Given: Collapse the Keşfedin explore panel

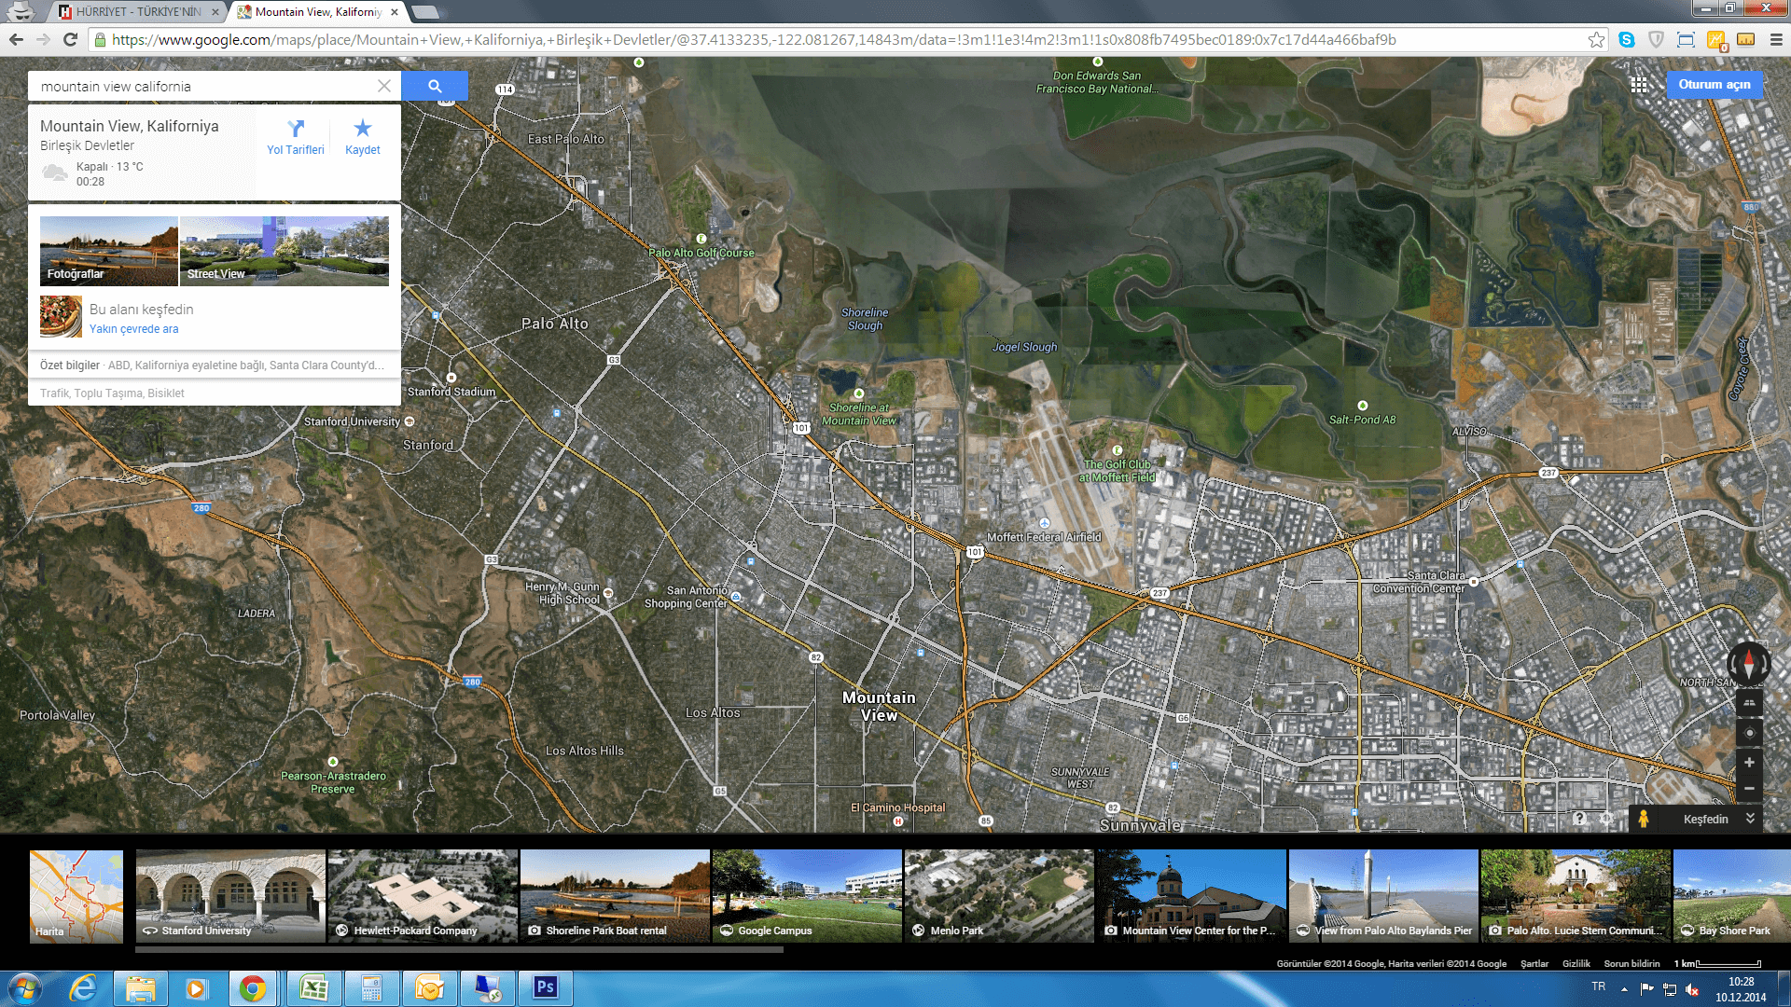Looking at the screenshot, I should (x=1750, y=819).
